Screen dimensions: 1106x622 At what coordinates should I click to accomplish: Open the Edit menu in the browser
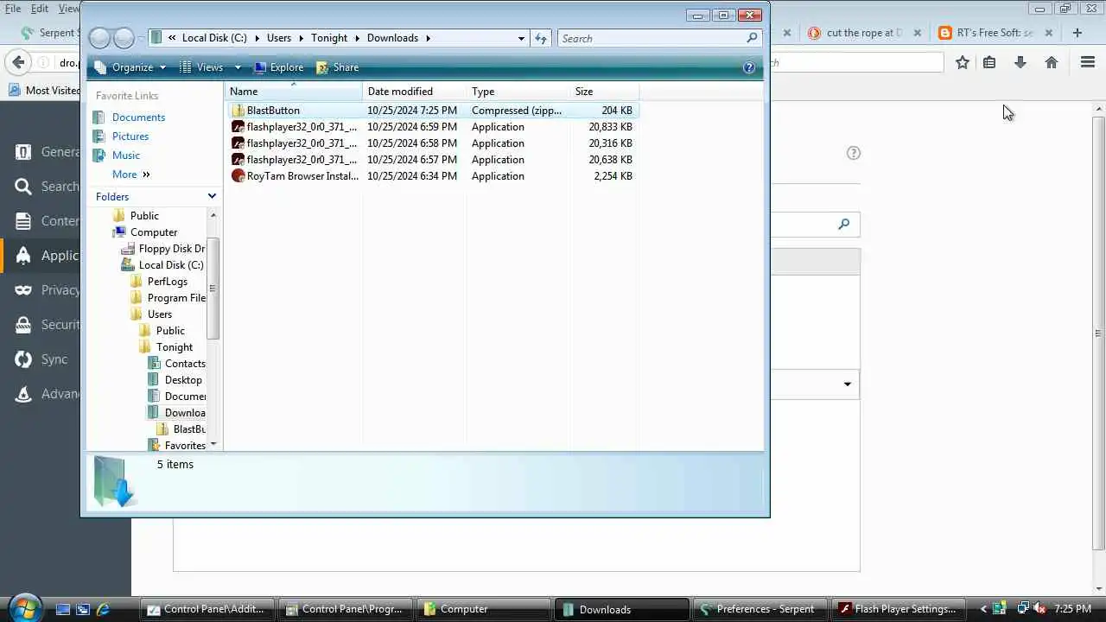coord(40,9)
